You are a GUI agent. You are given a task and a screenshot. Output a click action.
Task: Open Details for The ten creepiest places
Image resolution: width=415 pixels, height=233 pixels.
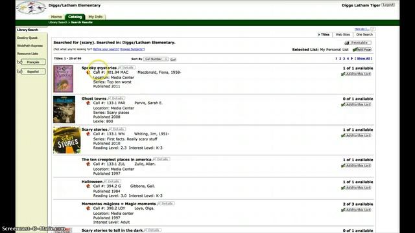[x=161, y=159]
